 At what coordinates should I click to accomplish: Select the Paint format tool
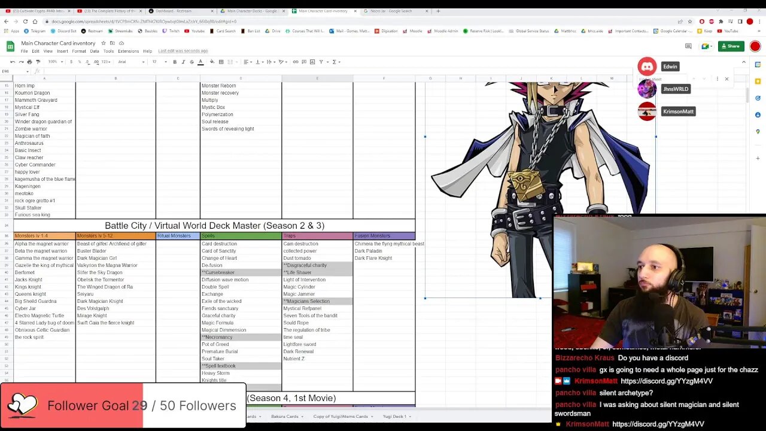point(38,62)
